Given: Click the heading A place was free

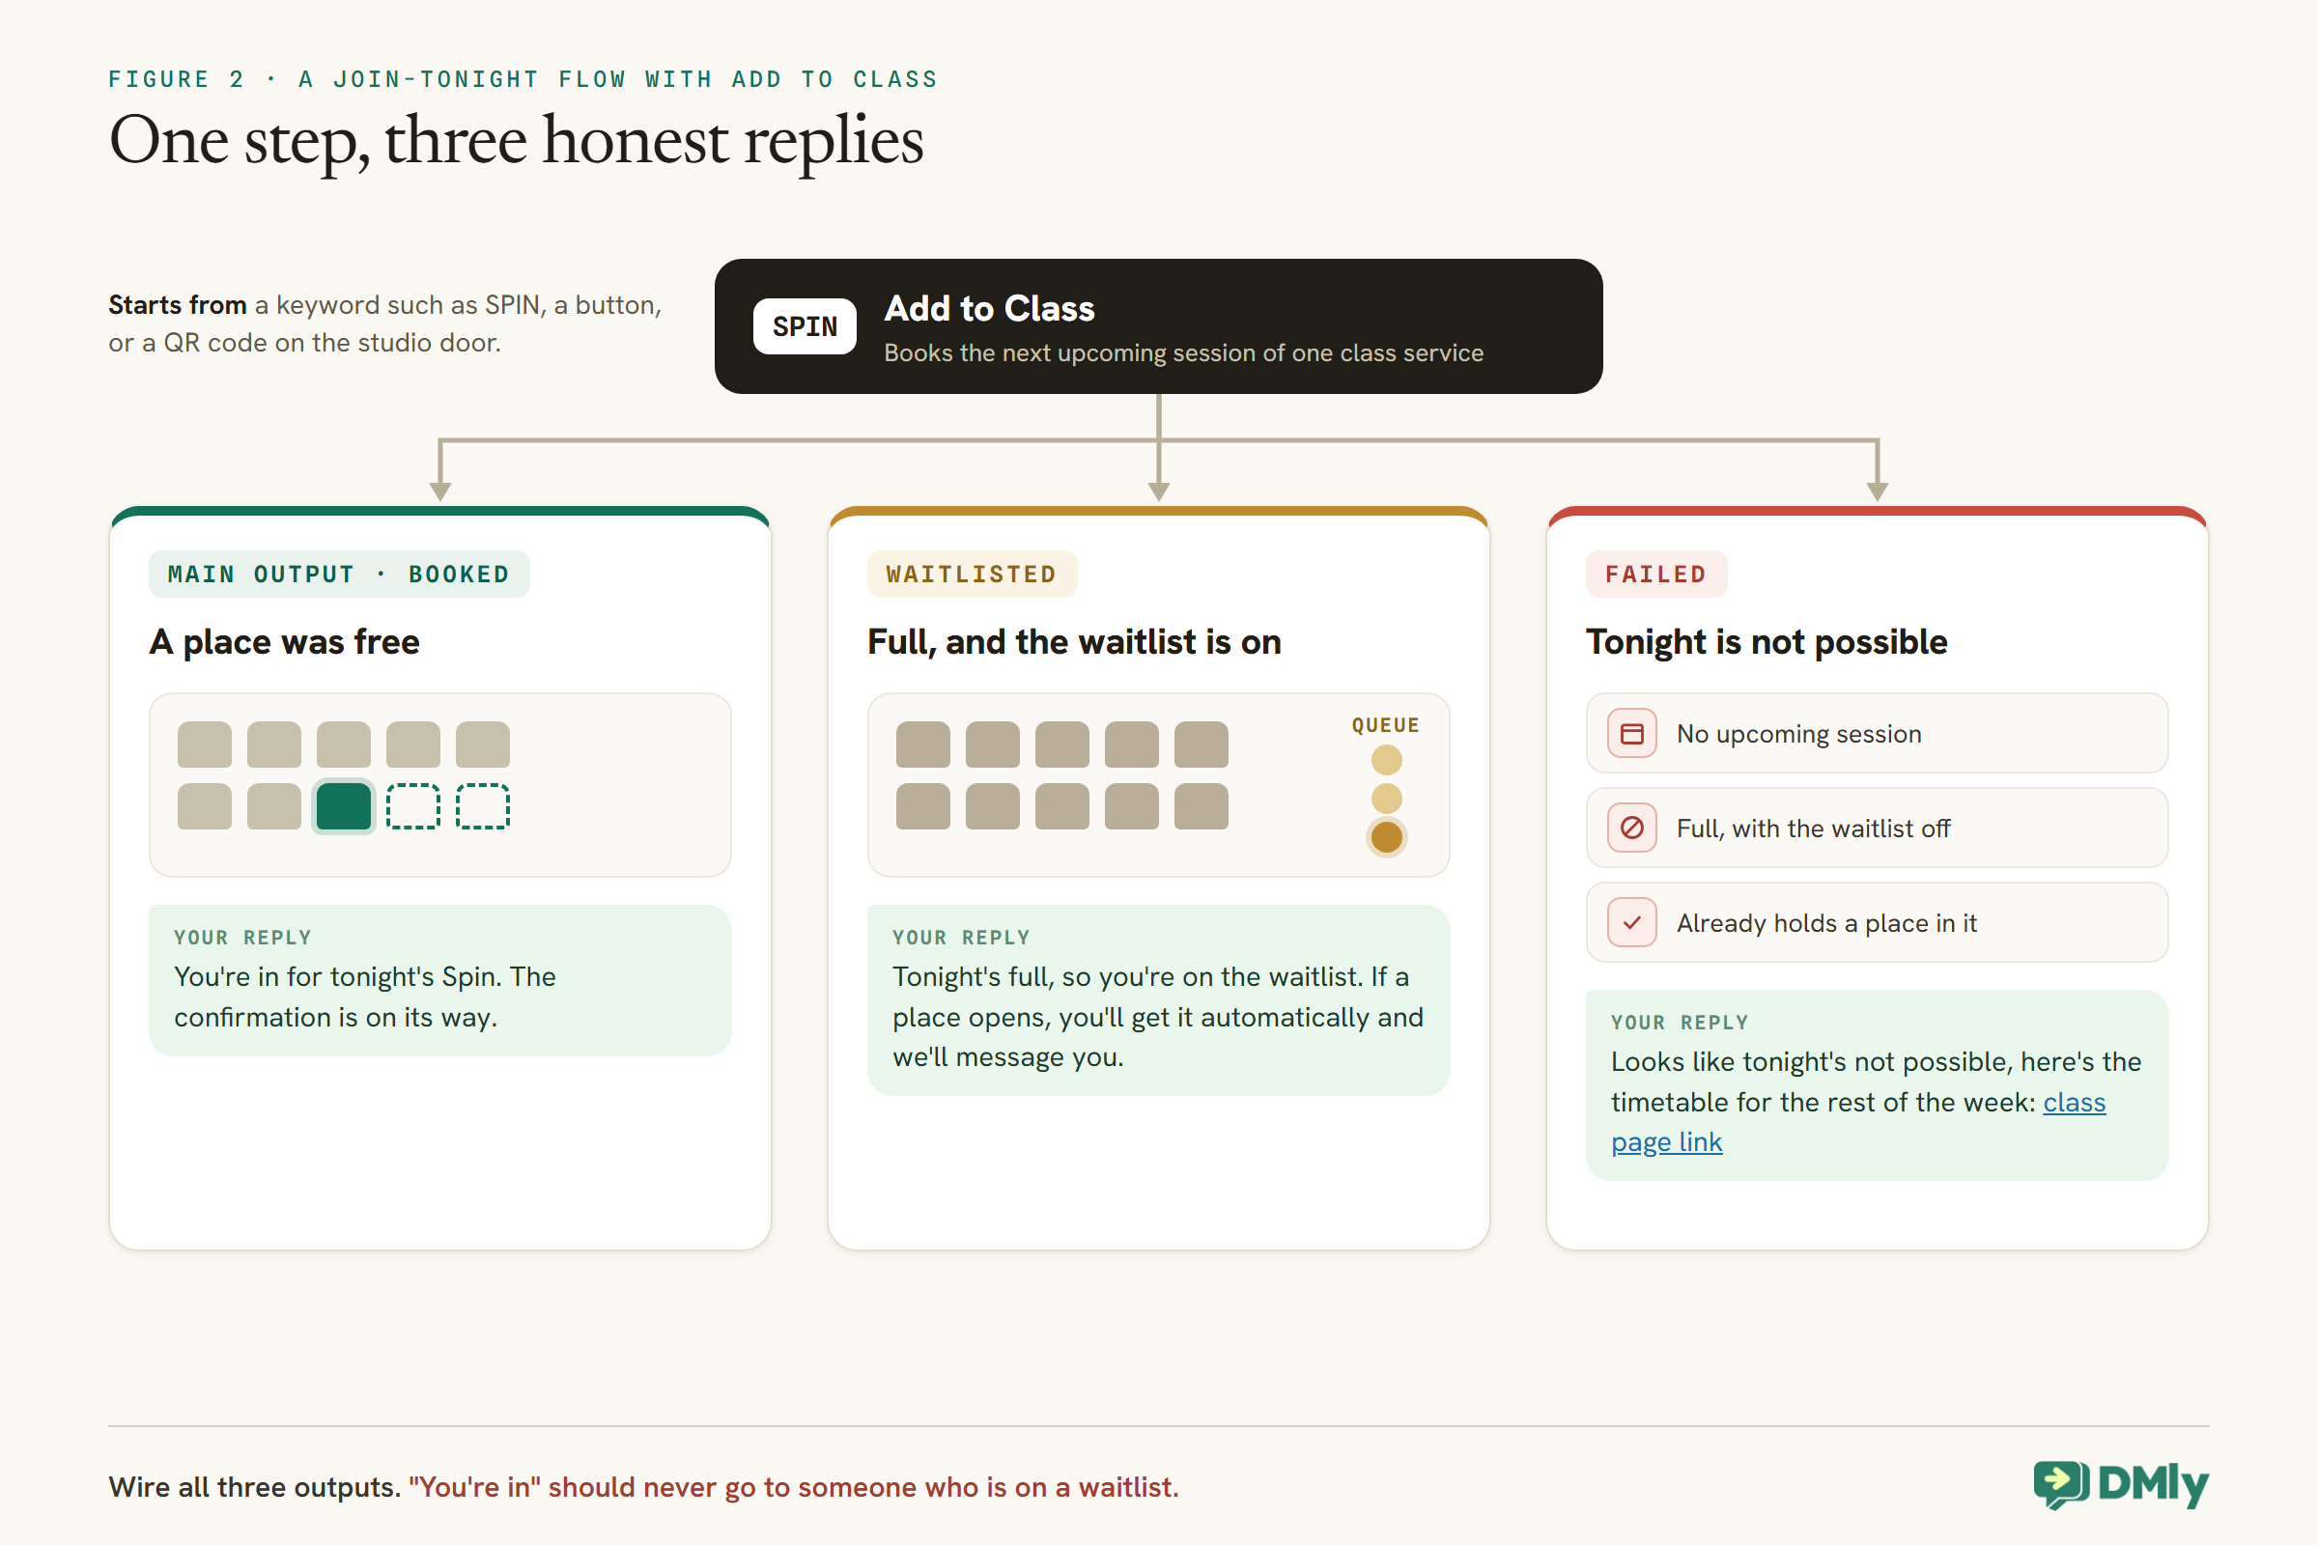Looking at the screenshot, I should point(285,641).
